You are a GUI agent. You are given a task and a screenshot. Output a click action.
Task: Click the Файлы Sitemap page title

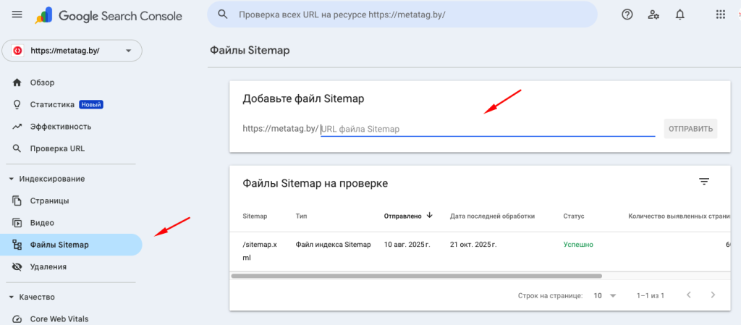(250, 50)
